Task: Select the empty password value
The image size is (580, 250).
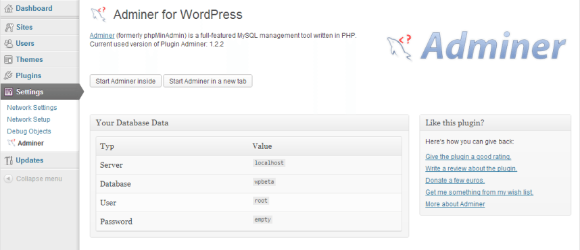Action: 263,220
